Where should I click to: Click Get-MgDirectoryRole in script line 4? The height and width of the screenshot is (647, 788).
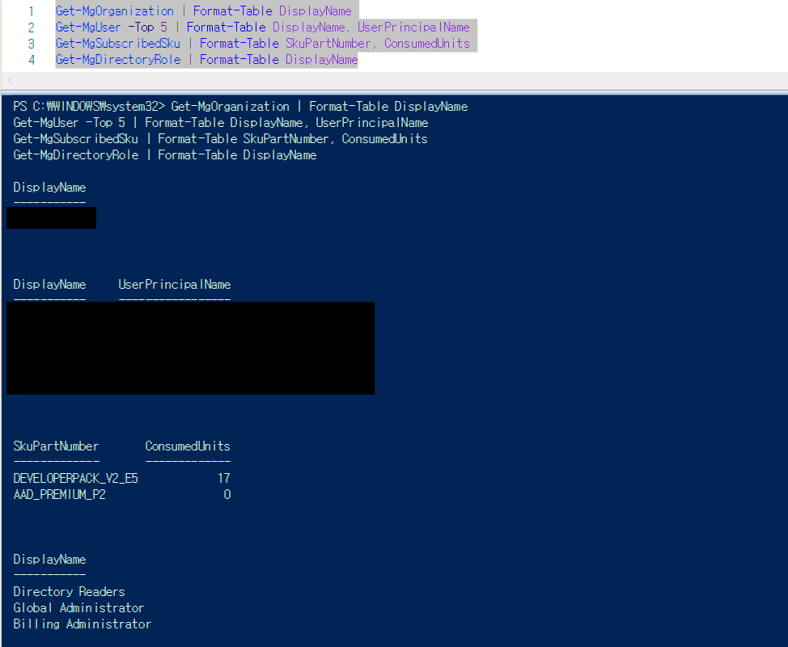pyautogui.click(x=118, y=59)
